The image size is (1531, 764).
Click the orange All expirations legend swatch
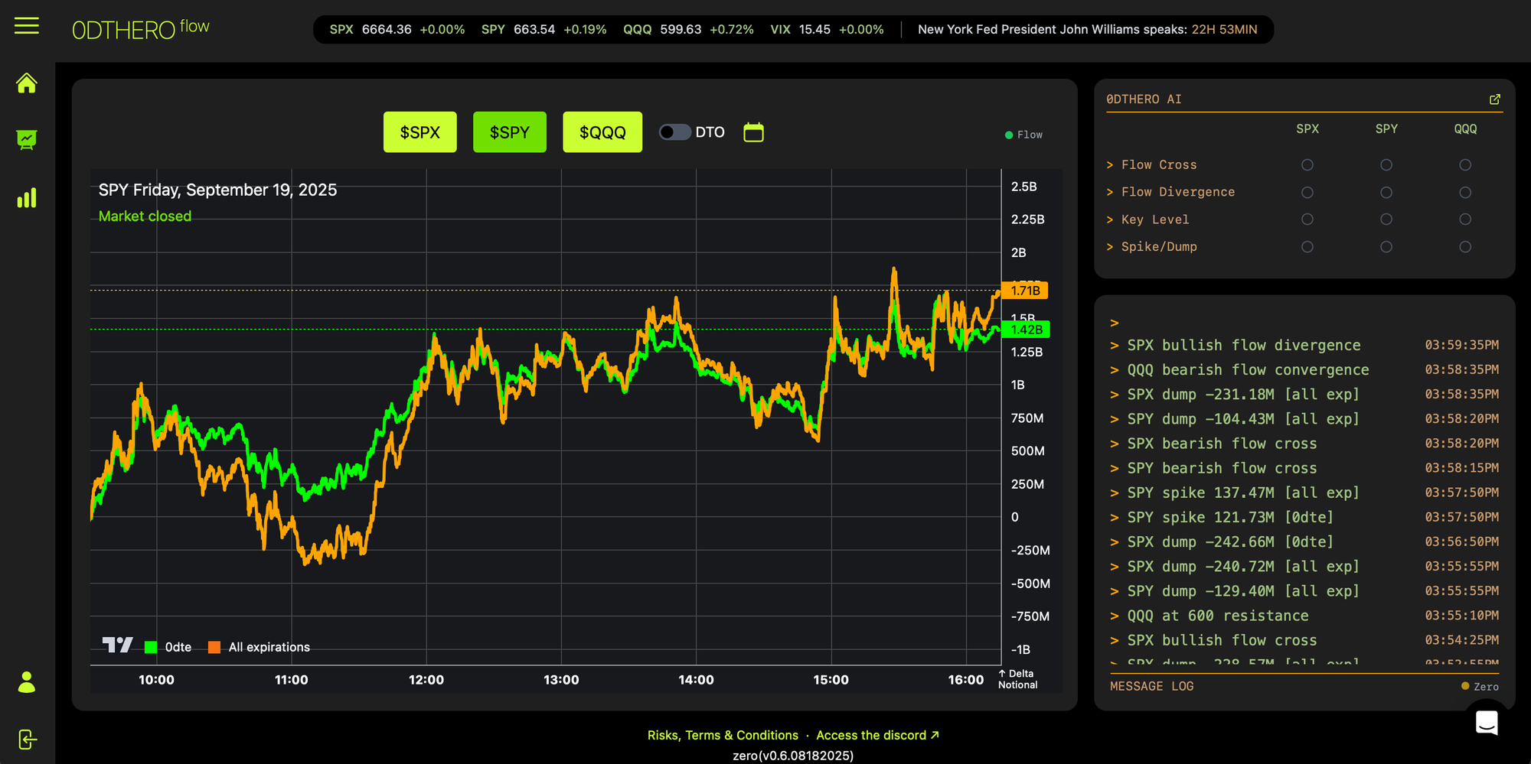(214, 648)
